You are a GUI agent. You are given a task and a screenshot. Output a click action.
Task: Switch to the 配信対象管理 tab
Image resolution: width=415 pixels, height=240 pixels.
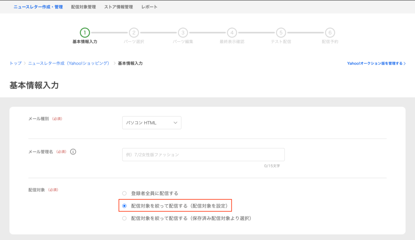pyautogui.click(x=83, y=7)
